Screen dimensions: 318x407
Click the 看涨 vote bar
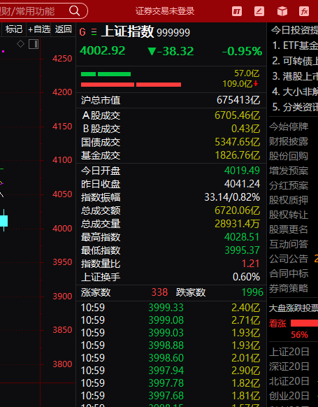(304, 323)
